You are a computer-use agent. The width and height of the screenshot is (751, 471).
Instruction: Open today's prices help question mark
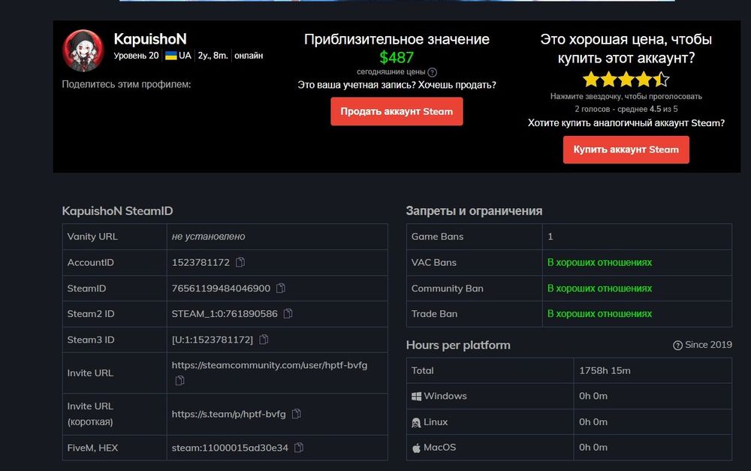point(432,72)
